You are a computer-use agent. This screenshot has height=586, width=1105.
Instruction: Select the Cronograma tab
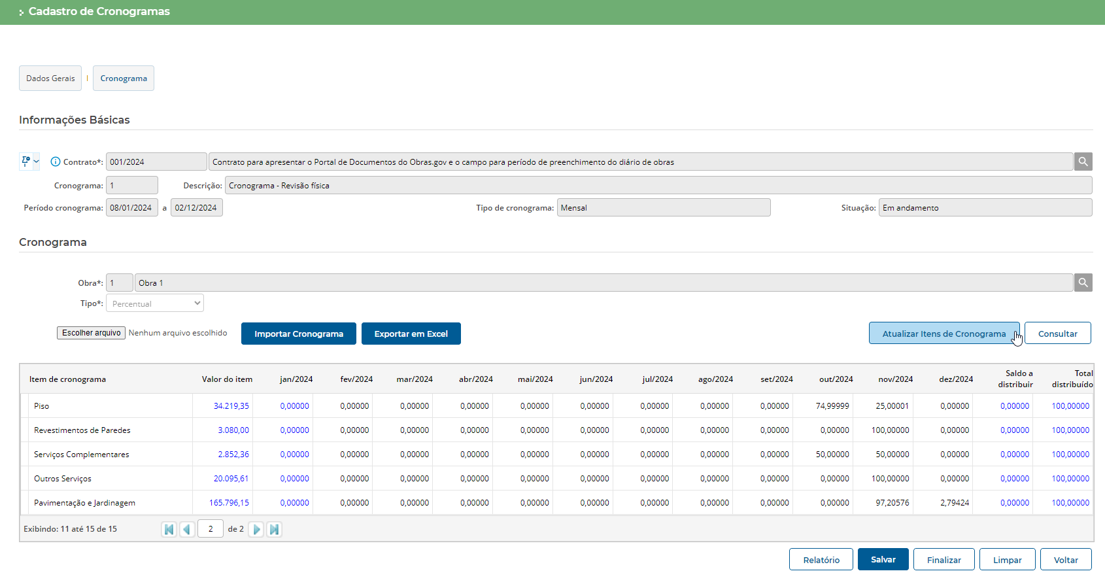pos(124,78)
